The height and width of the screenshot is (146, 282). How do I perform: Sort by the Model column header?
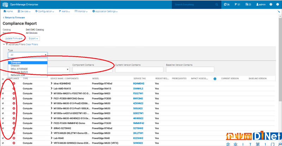click(x=96, y=79)
